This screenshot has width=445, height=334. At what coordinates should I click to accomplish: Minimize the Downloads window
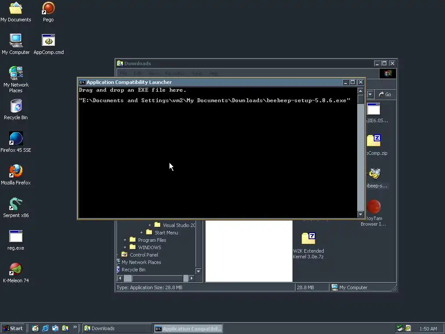[377, 63]
